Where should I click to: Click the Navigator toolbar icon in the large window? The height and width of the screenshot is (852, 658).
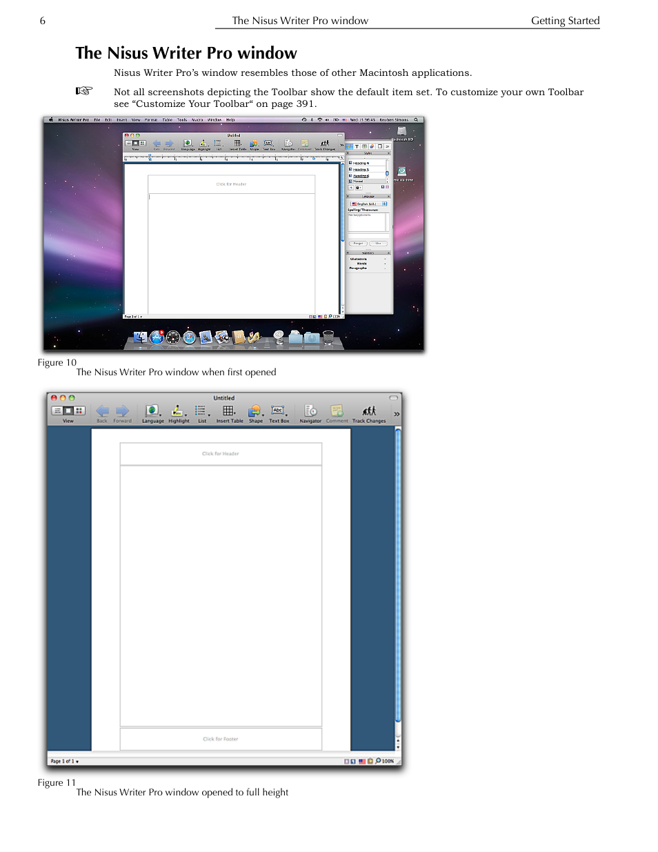point(310,410)
